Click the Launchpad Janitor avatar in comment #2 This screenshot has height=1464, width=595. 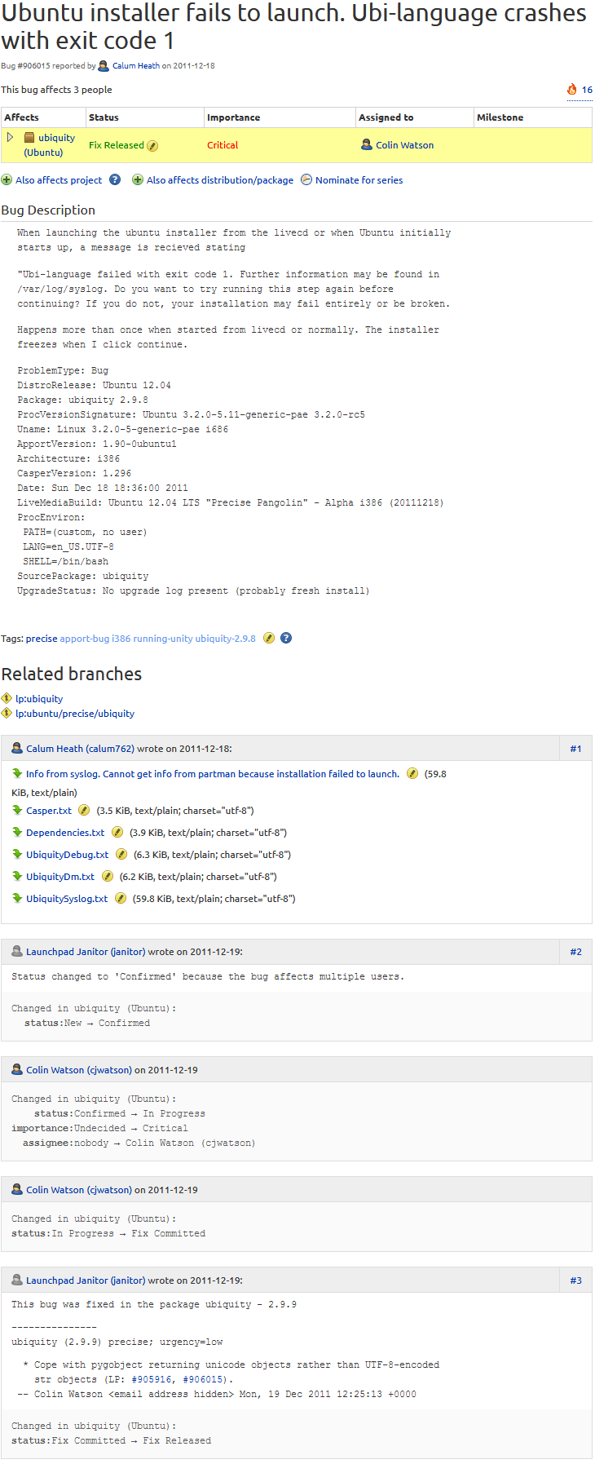[x=17, y=951]
